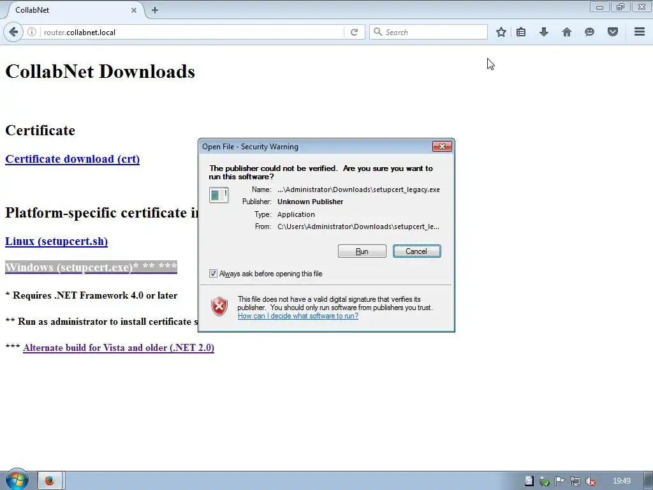
Task: Open Alternate build for Vista and older link
Action: click(x=119, y=348)
